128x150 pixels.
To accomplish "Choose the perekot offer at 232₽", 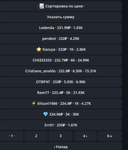I will point(61,39).
